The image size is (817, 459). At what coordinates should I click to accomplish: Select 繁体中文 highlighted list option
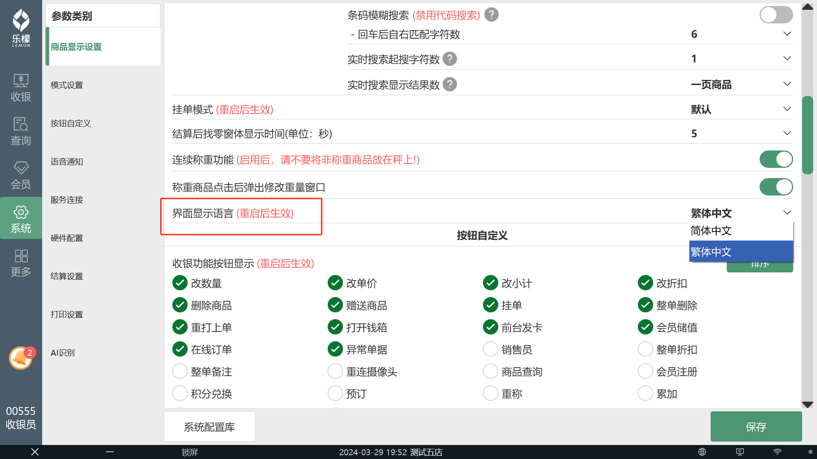pyautogui.click(x=741, y=252)
